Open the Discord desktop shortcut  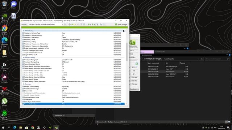point(14,5)
